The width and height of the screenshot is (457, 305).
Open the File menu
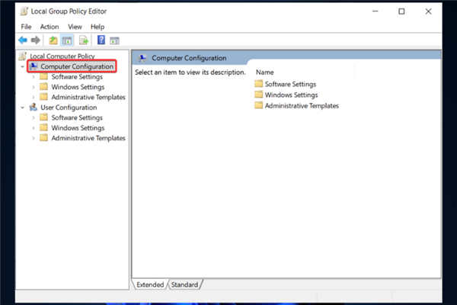(26, 27)
